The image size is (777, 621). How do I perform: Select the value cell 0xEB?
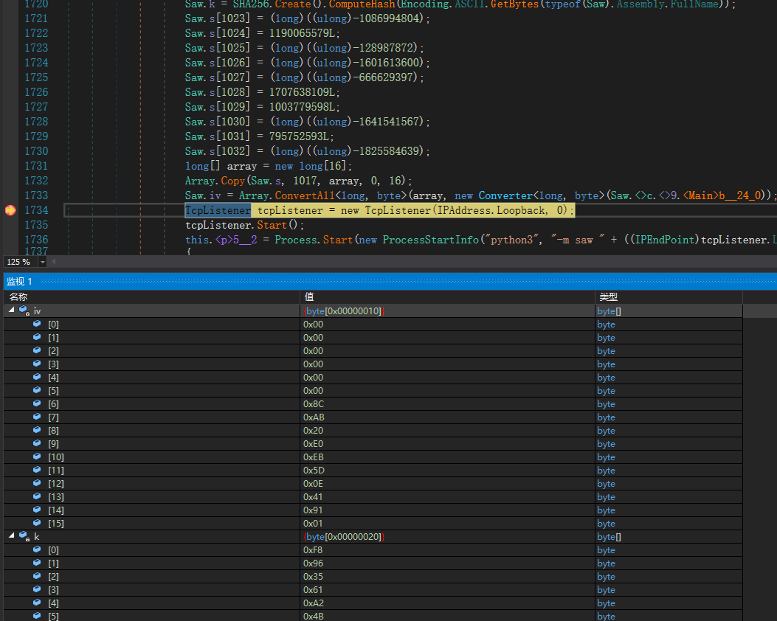(x=447, y=457)
